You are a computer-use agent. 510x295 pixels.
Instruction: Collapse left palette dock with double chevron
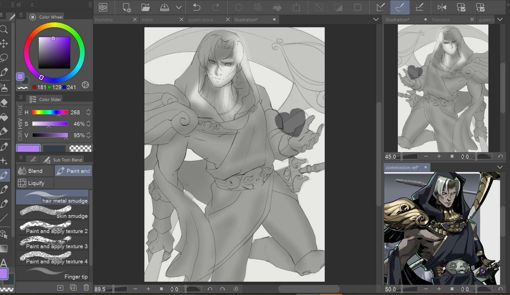[x=19, y=5]
